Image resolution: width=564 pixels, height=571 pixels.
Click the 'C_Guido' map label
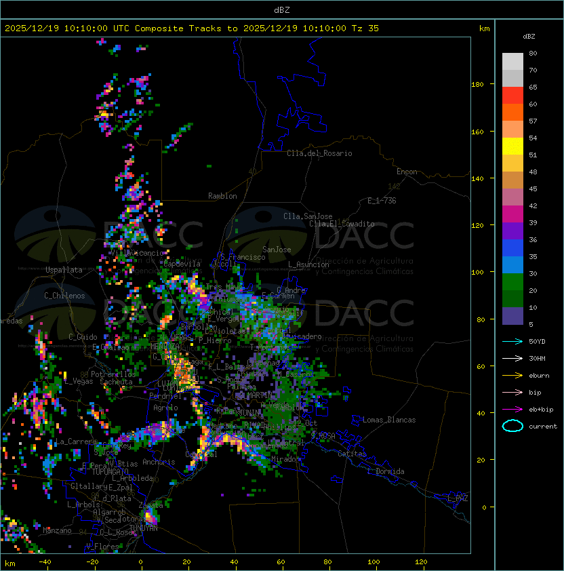point(83,337)
